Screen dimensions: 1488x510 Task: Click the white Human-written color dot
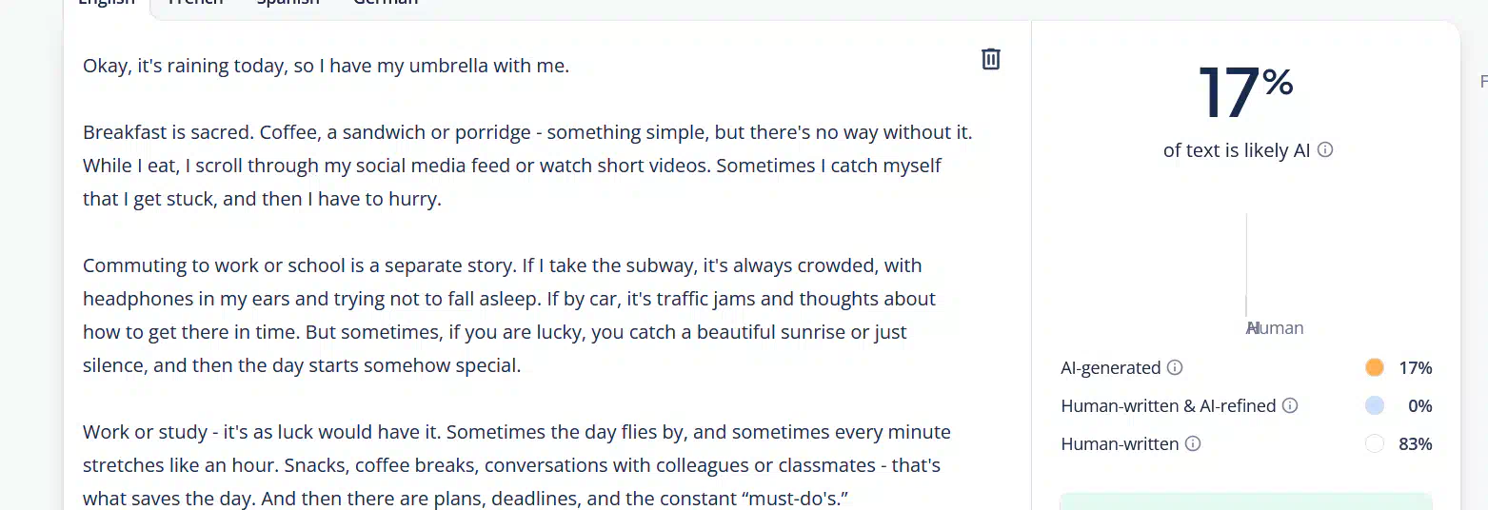click(1374, 444)
